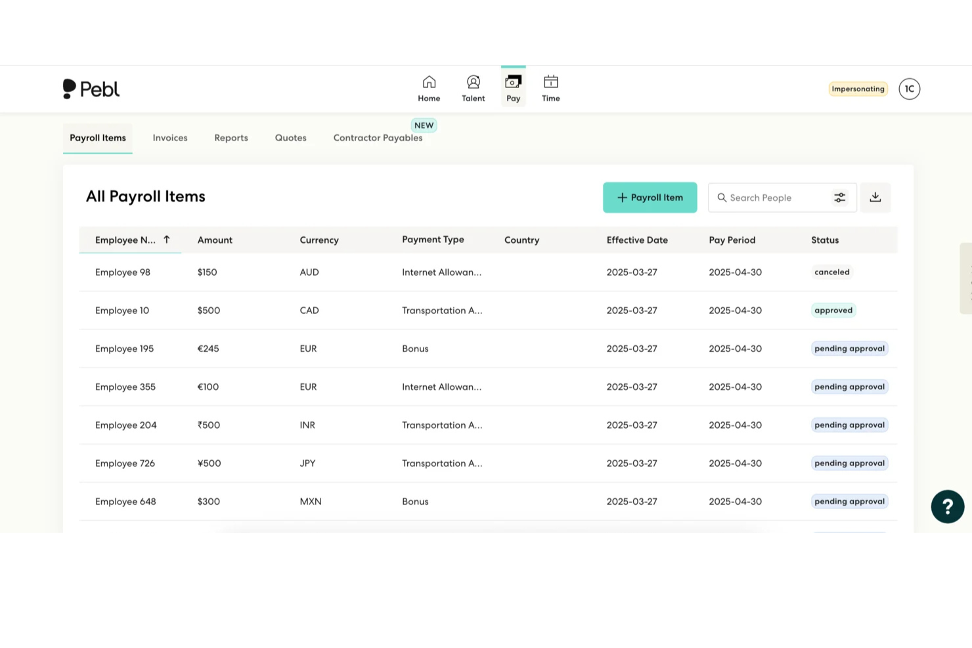The height and width of the screenshot is (648, 972).
Task: Toggle ascending sort arrow on Employee Name
Action: pos(167,240)
